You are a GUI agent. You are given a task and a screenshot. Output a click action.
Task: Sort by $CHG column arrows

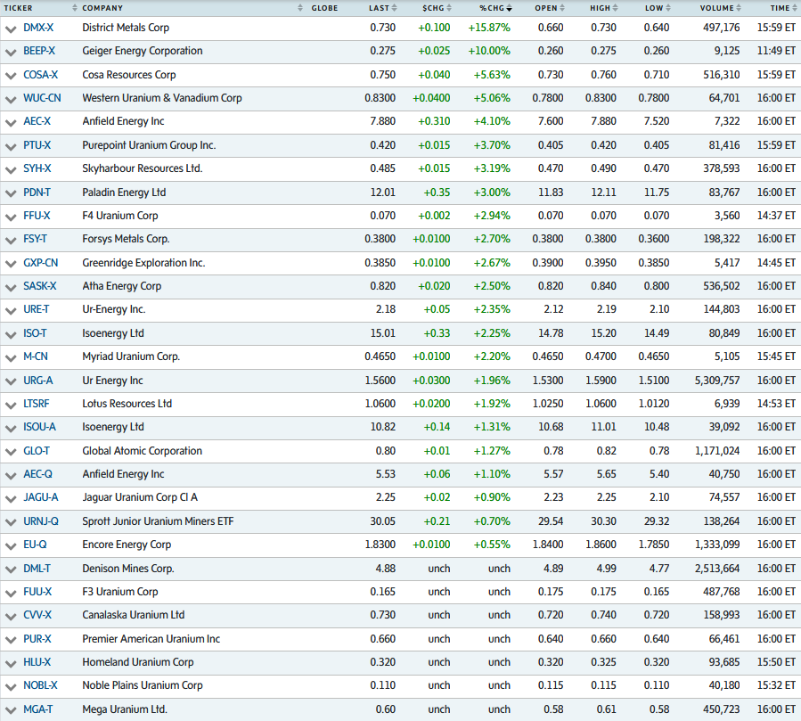449,8
